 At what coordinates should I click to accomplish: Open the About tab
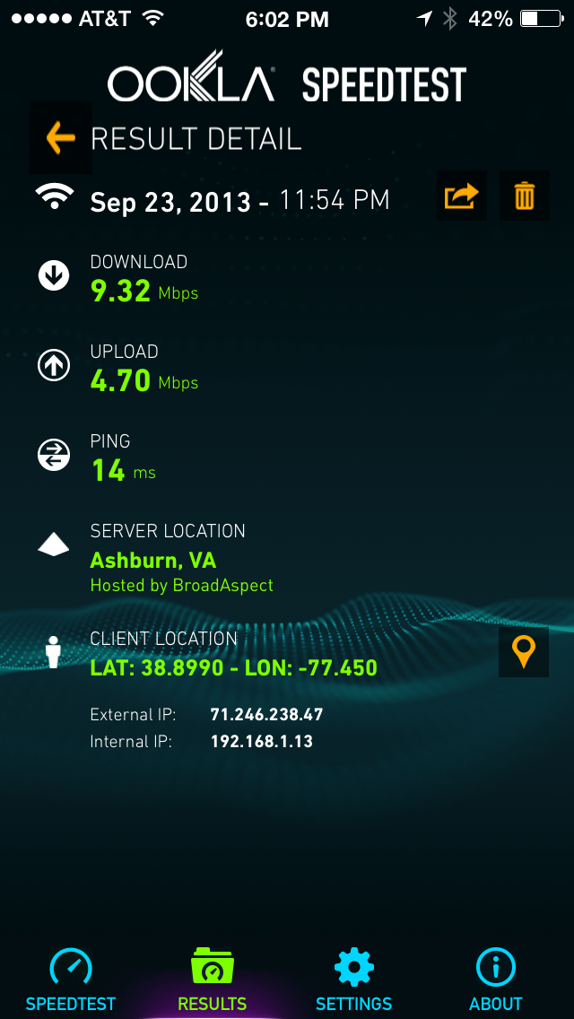(496, 981)
